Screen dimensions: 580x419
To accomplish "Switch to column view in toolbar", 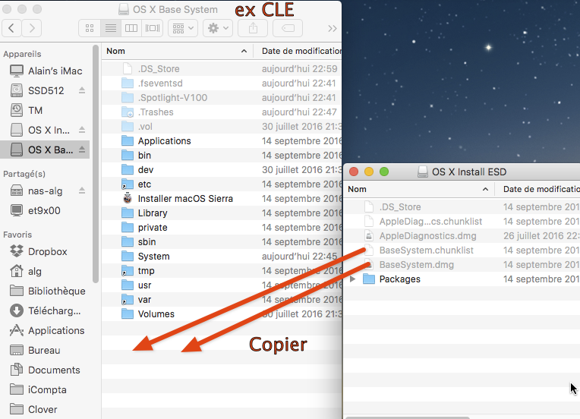I will click(x=131, y=28).
